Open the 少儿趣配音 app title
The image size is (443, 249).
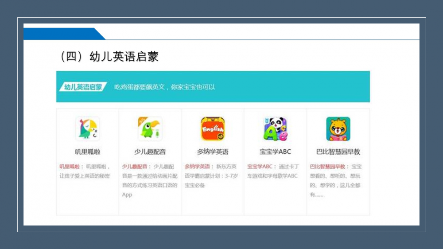coord(150,152)
